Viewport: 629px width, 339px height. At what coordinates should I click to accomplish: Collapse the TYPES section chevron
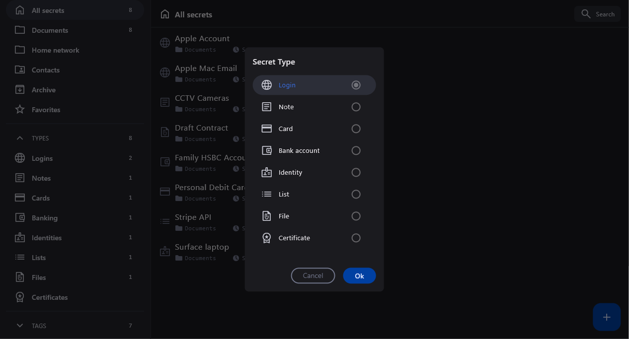coord(20,138)
